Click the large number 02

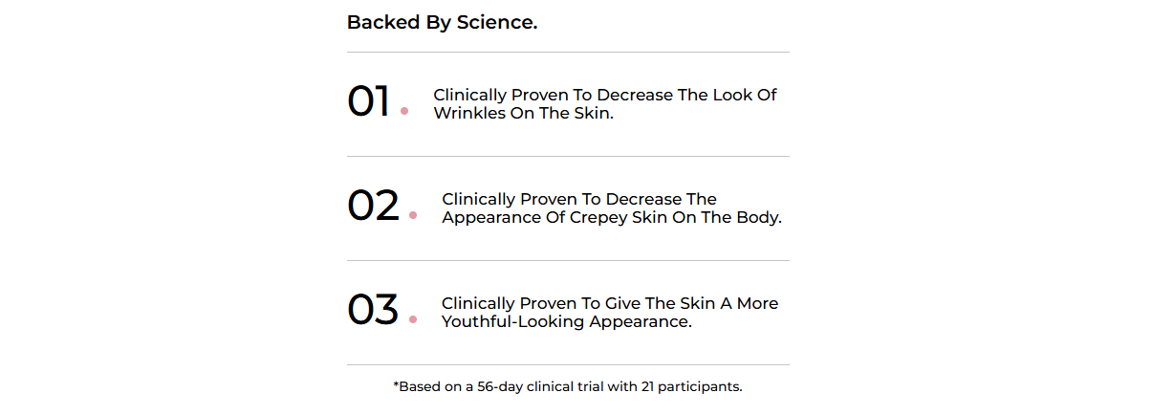point(373,207)
